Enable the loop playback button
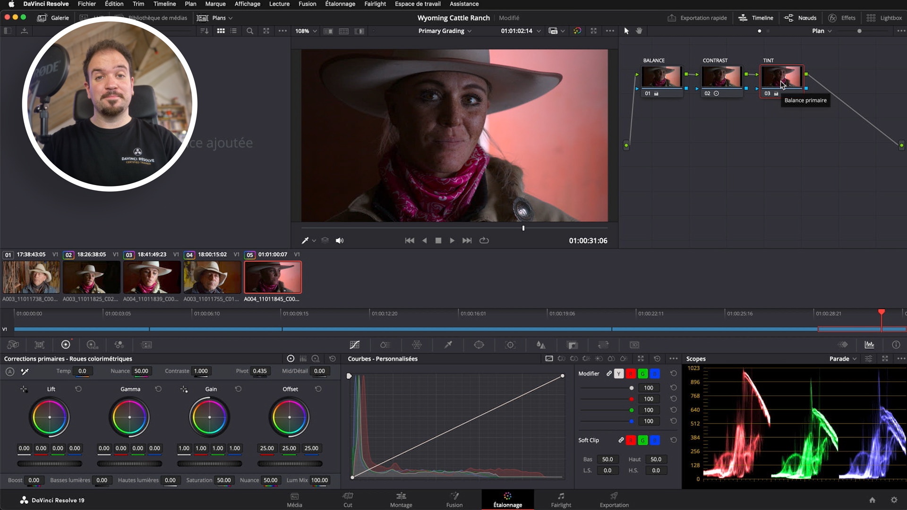 484,240
